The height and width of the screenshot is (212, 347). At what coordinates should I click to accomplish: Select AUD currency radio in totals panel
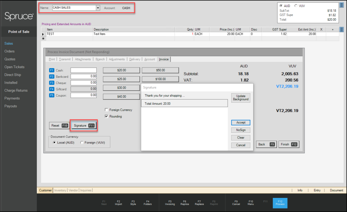281,6
